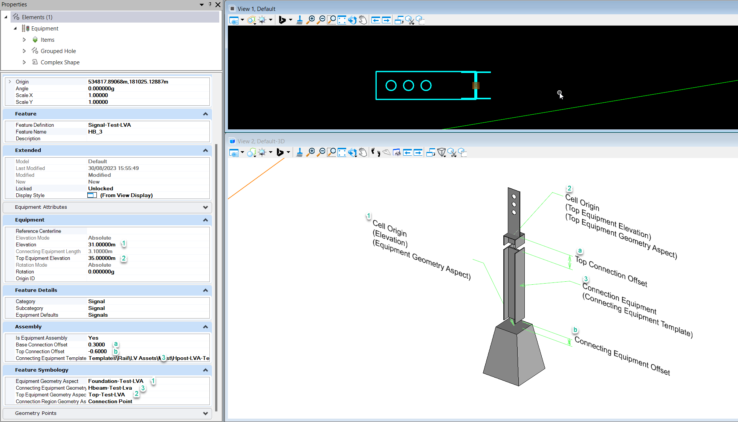Expand the Equipment Attributes section

(205, 207)
